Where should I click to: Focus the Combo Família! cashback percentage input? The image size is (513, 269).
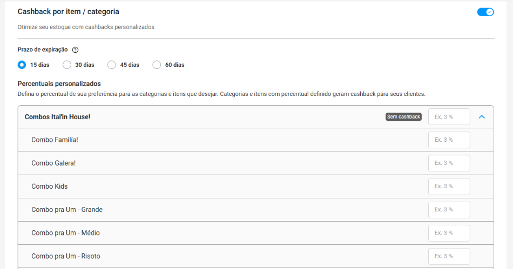pyautogui.click(x=449, y=140)
